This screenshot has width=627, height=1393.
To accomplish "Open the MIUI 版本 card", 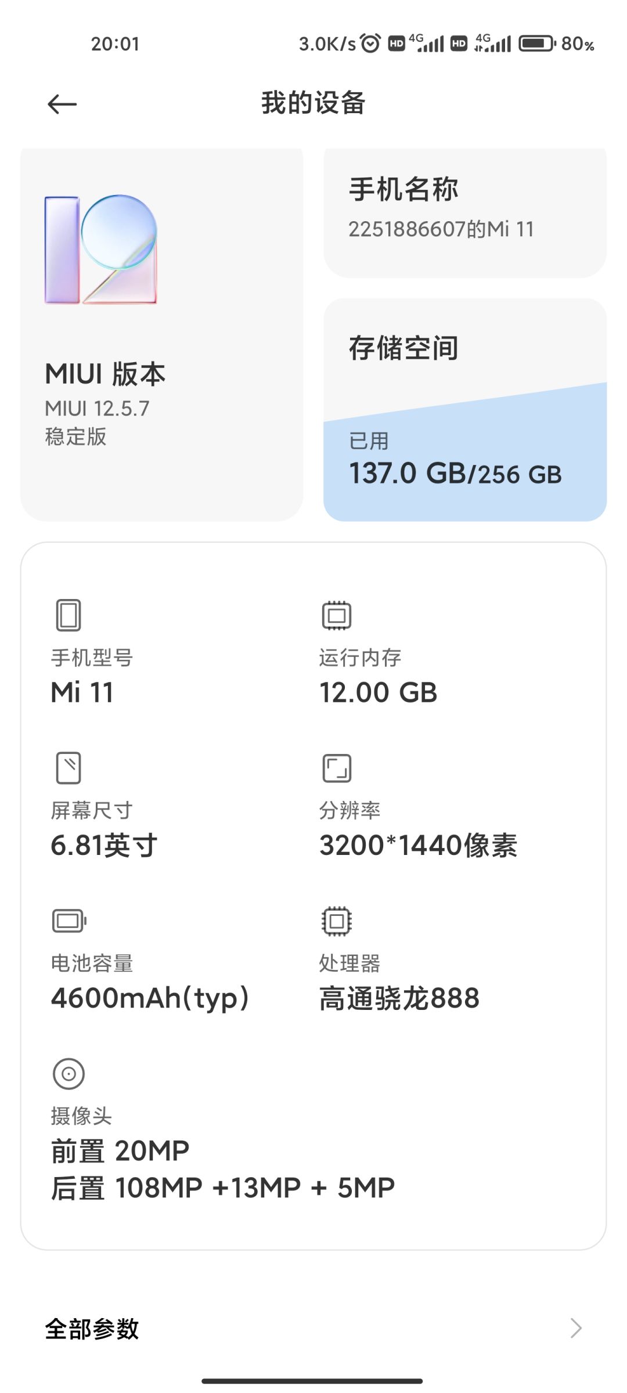I will click(162, 334).
